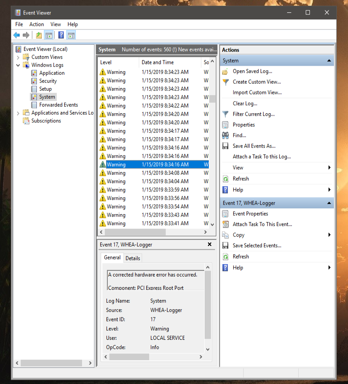Screen dimensions: 348x384
Task: Click the event list vertical scrollbar thumb
Action: 212,99
